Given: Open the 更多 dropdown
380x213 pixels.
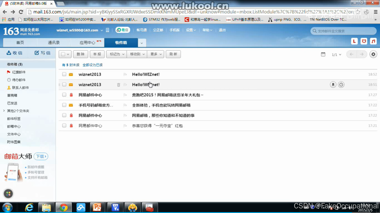Looking at the screenshot, I should tap(155, 54).
